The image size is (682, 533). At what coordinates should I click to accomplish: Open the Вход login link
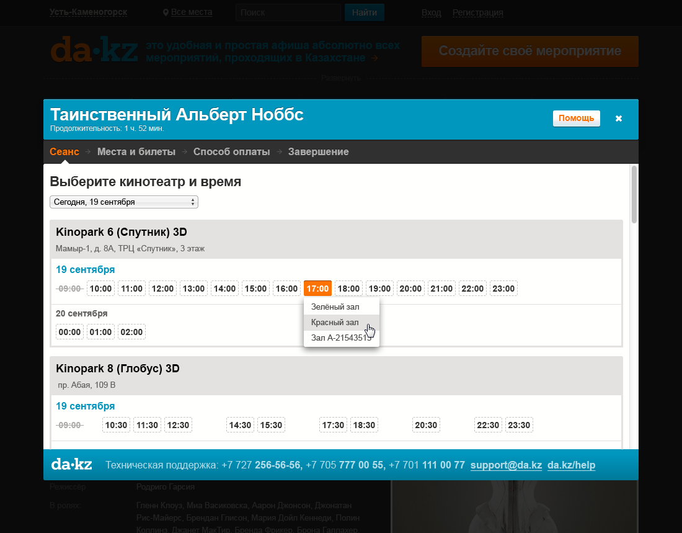click(432, 12)
